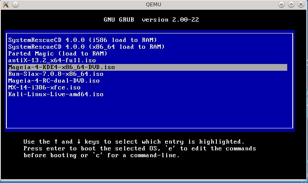Close the QEMU window
Image resolution: width=308 pixels, height=183 pixels.
[301, 4]
